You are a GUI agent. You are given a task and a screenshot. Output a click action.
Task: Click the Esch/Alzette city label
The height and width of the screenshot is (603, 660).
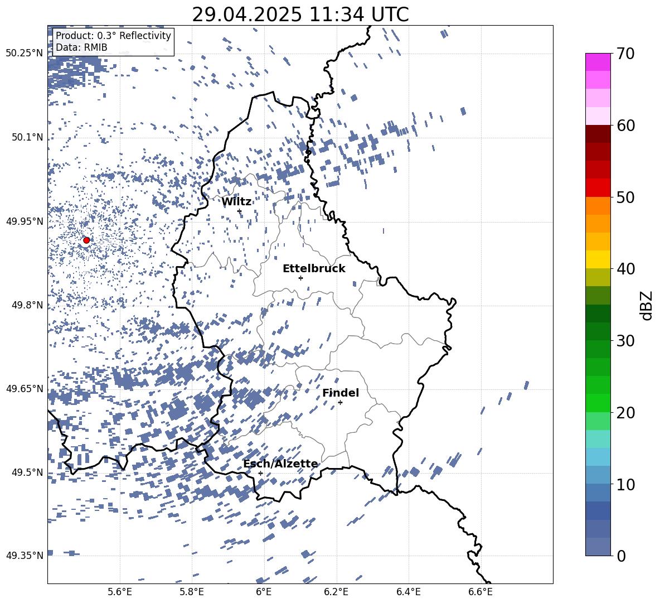(280, 464)
